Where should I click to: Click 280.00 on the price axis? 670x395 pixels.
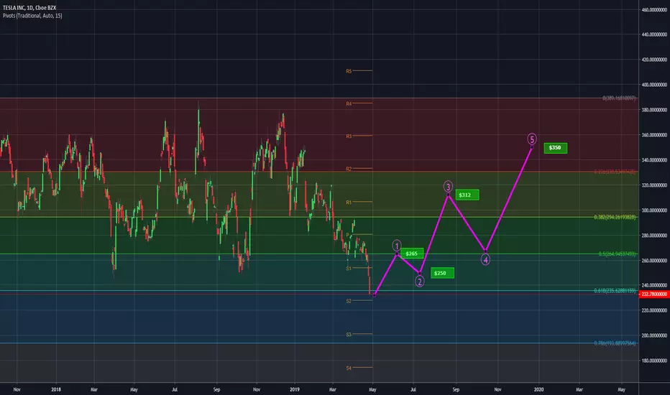[654, 236]
